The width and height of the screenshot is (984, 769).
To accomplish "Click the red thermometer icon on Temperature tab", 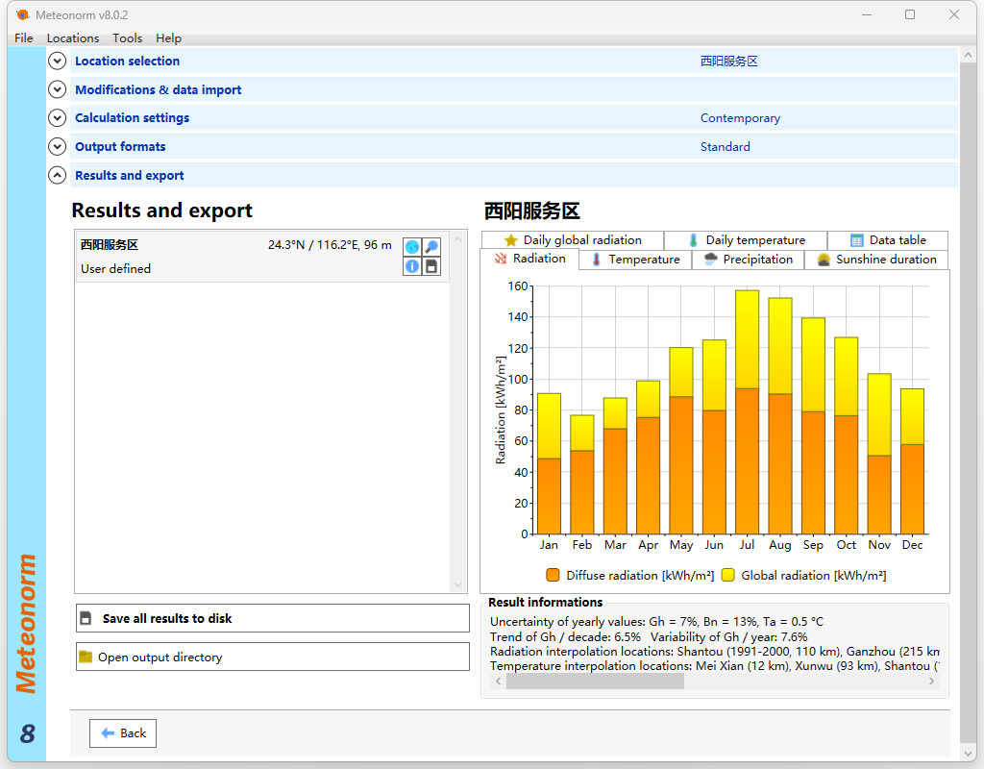I will pyautogui.click(x=596, y=260).
